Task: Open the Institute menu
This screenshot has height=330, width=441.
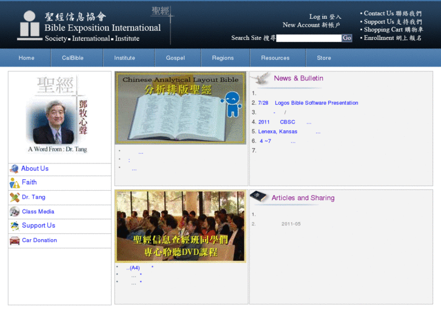Action: [124, 58]
